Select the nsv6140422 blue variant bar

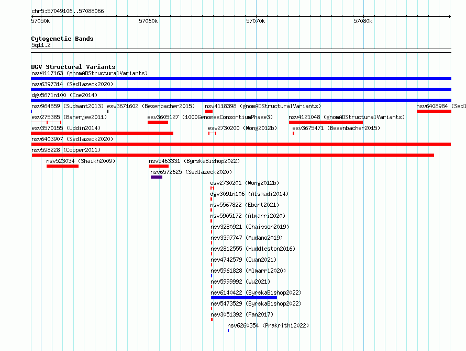point(244,298)
